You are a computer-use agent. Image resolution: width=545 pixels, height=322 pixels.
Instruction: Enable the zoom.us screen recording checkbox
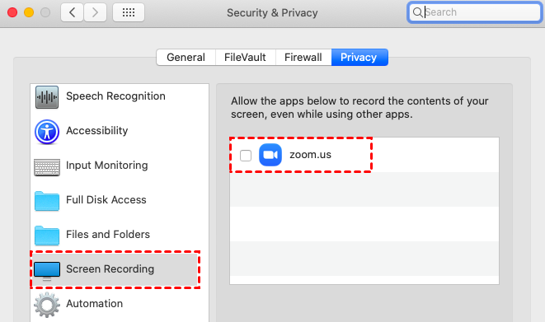click(x=246, y=156)
